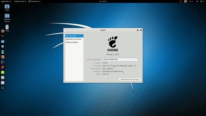Open the 'en' keyboard layout dropdown
206x116 pixels.
click(x=191, y=1)
